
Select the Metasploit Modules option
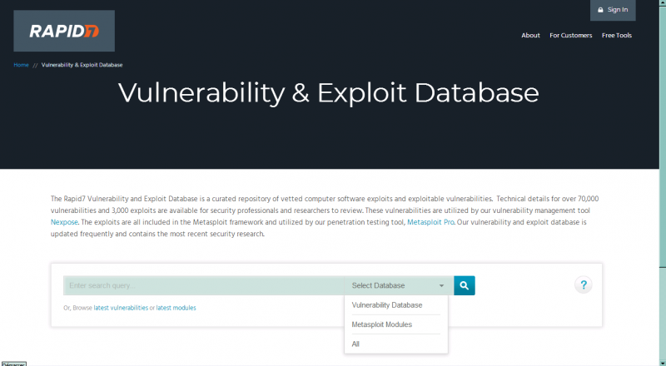coord(382,324)
